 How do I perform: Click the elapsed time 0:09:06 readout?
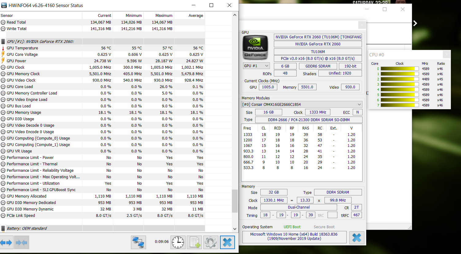click(x=162, y=242)
